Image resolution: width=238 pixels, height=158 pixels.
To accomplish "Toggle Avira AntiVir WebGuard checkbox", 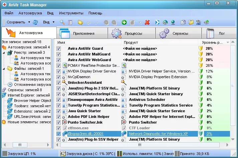I will coord(58,60).
